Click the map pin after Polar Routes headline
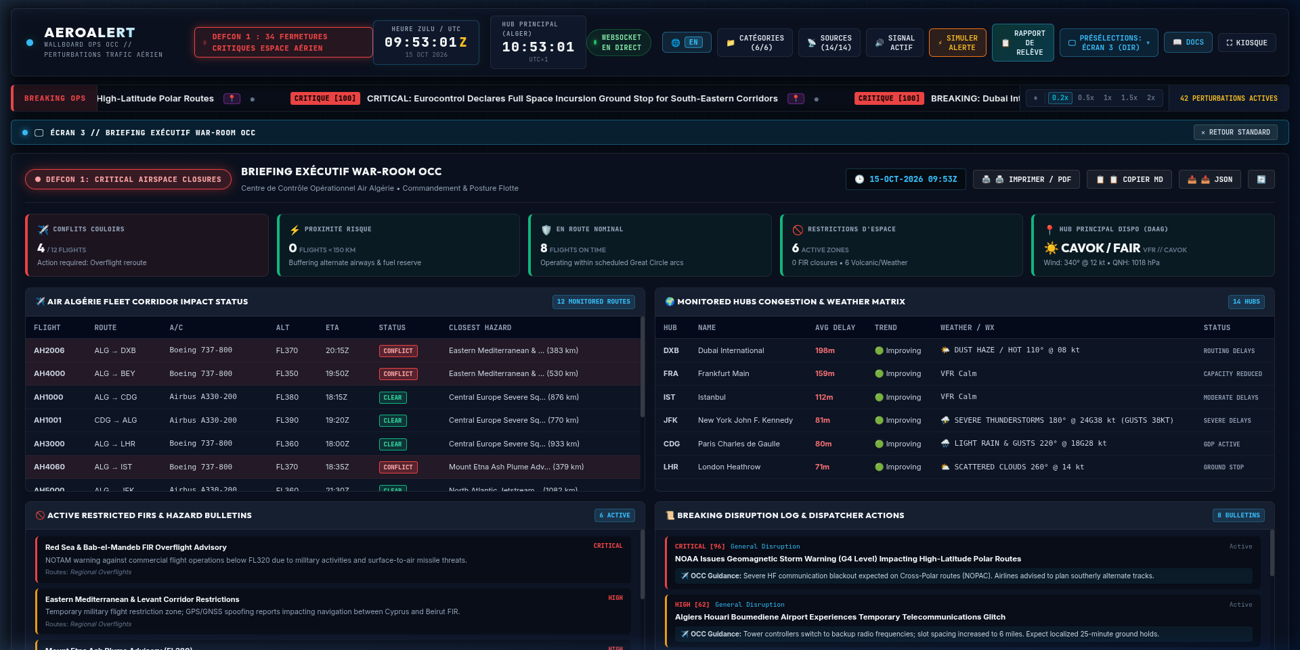The width and height of the screenshot is (1300, 650). coord(232,99)
